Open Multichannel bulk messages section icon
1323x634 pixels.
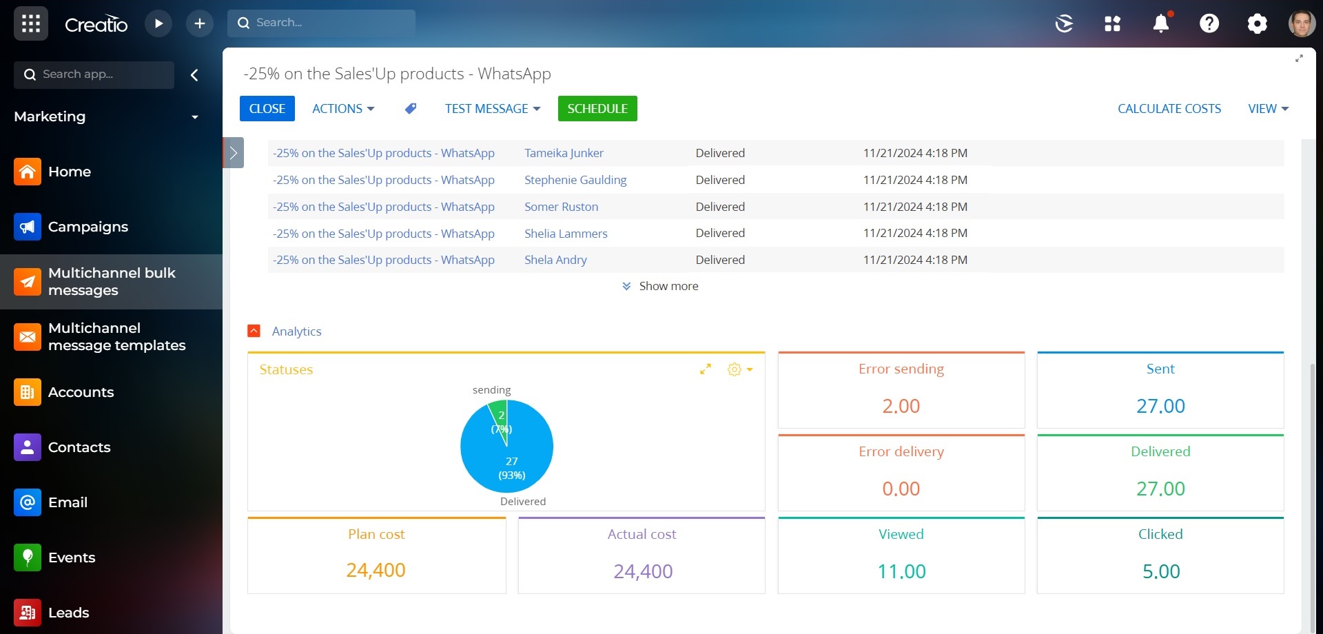point(28,282)
